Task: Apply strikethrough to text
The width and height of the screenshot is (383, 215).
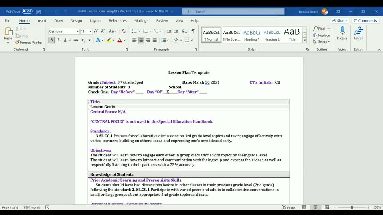Action: click(x=76, y=40)
